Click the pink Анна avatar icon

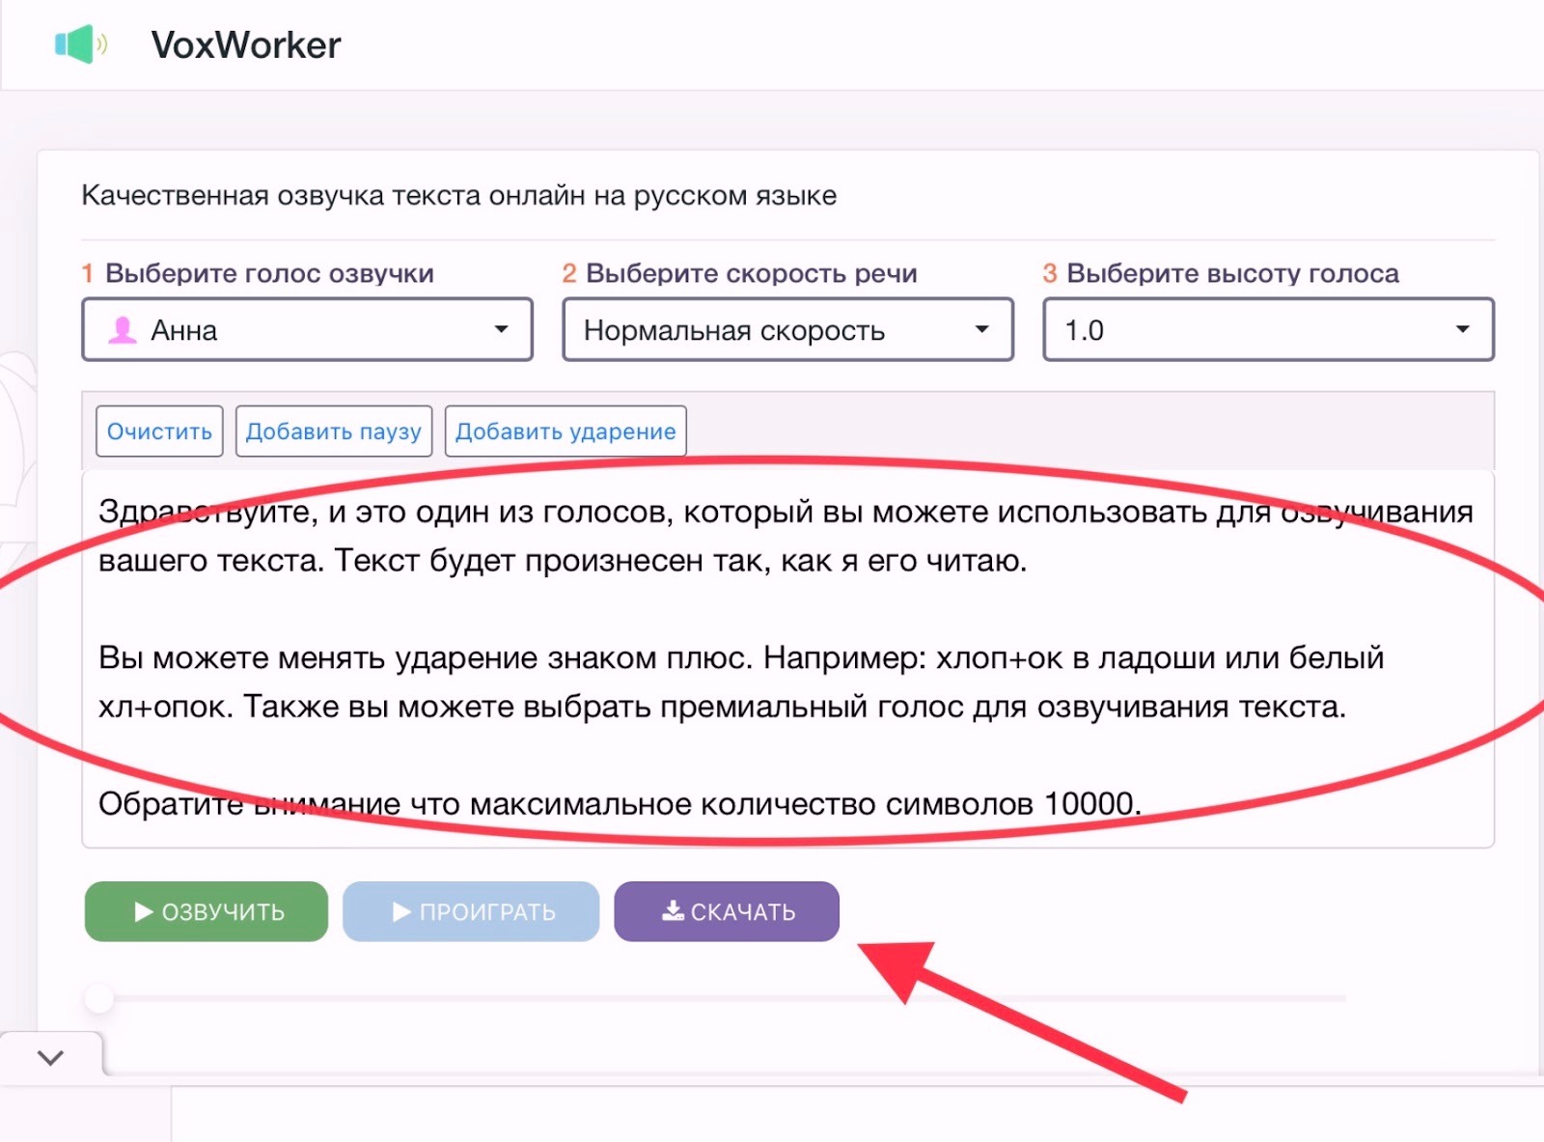click(123, 330)
